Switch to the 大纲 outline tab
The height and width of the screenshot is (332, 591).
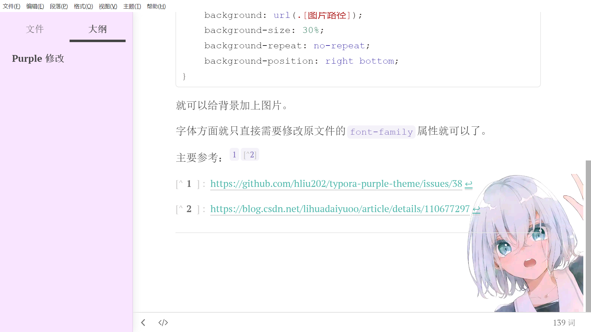(x=98, y=29)
